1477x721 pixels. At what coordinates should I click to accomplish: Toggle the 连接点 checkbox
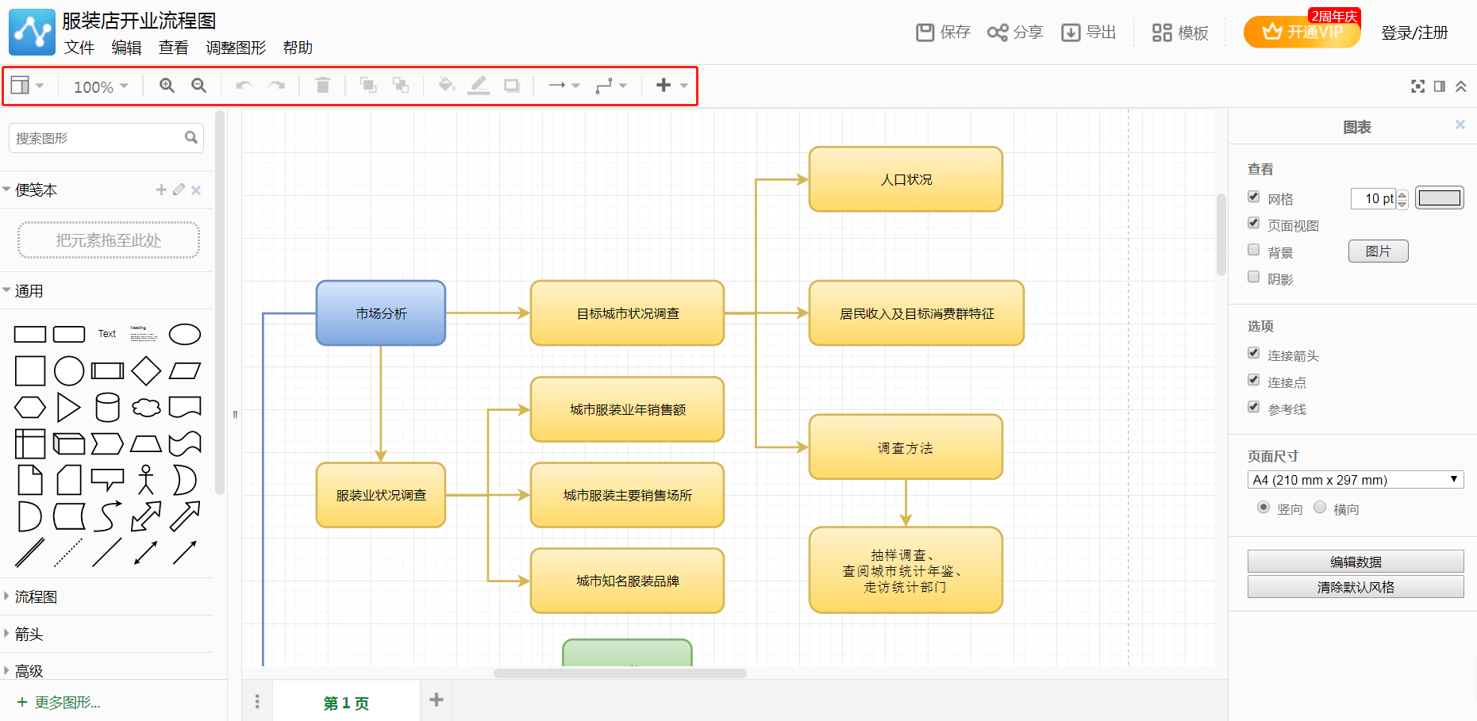[1253, 380]
